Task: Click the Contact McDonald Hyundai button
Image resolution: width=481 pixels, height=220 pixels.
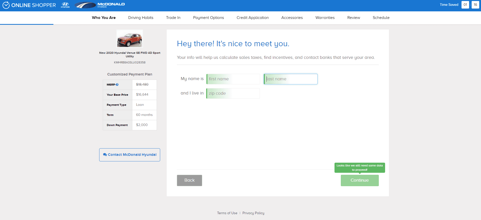Action: (x=130, y=155)
